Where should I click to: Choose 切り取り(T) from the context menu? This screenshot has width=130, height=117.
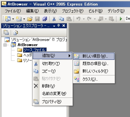pos(53,64)
